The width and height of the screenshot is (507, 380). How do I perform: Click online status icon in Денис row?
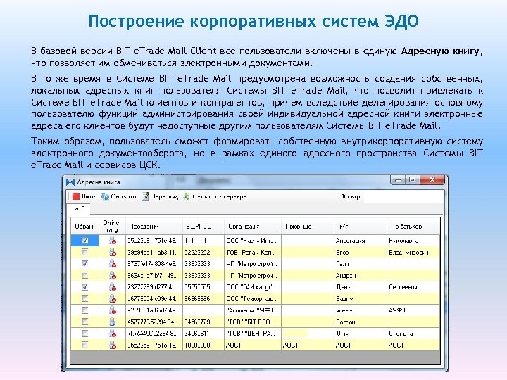112,287
